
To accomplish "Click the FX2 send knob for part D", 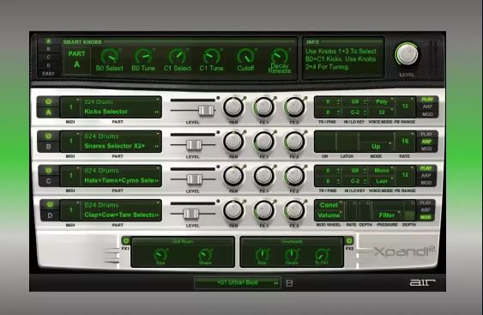I will pyautogui.click(x=294, y=210).
